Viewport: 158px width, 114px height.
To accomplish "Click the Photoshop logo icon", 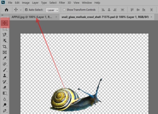I will click(x=3, y=2).
